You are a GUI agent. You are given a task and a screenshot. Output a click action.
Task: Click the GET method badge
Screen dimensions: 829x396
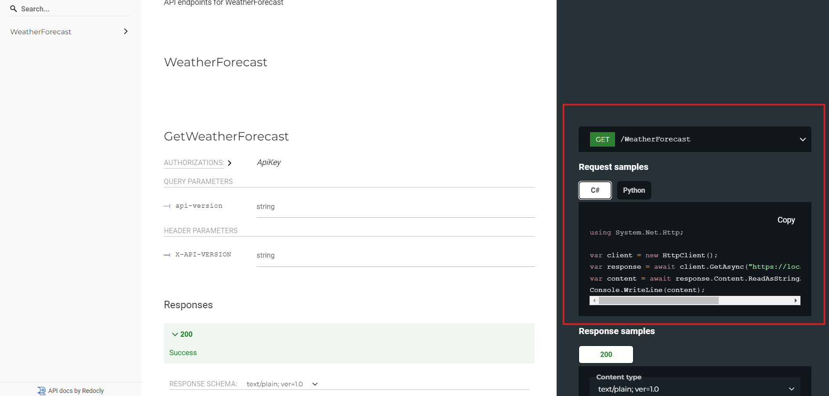coord(602,139)
